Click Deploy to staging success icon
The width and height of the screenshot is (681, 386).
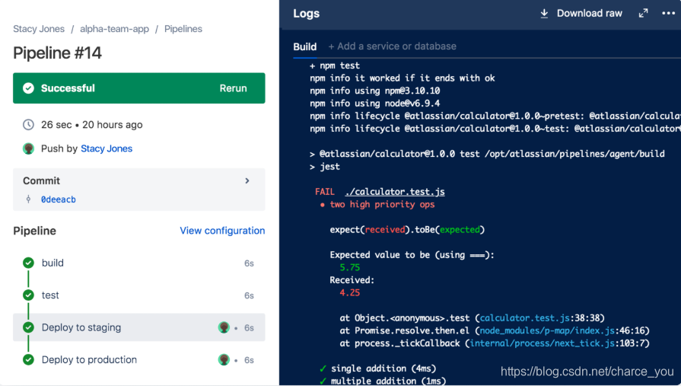[28, 327]
